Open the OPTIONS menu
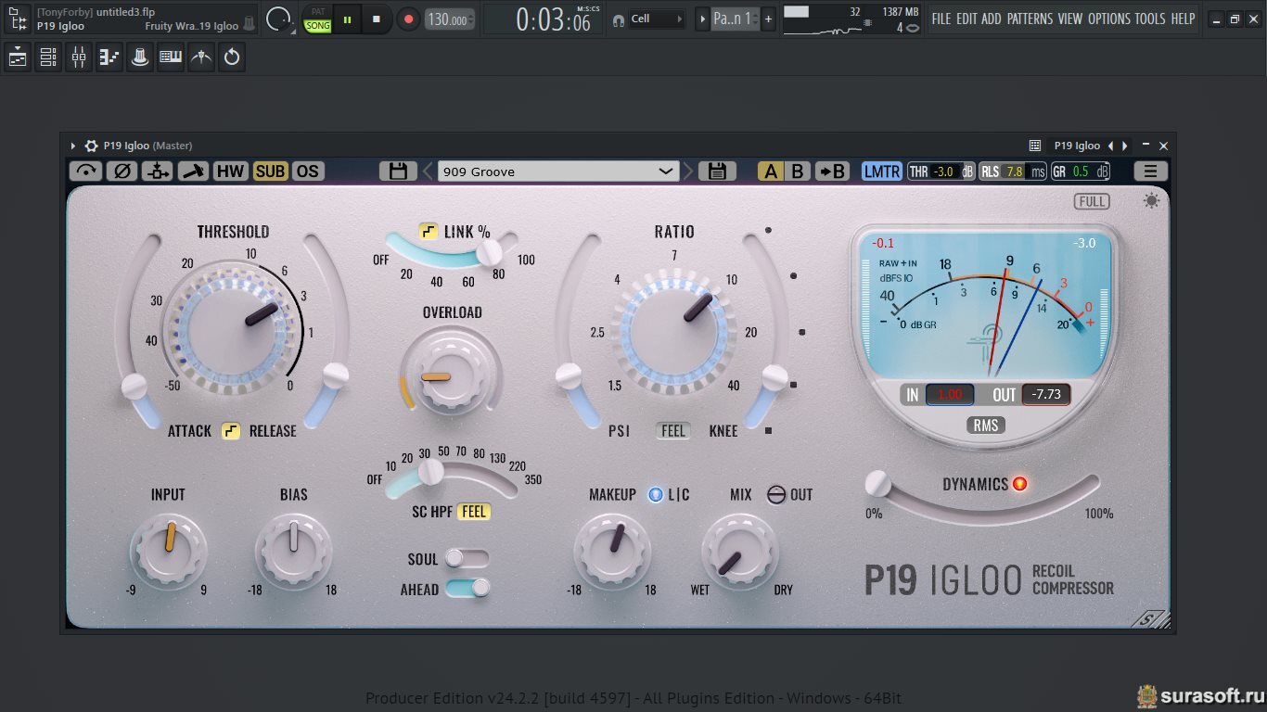The width and height of the screenshot is (1267, 712). coord(1109,19)
